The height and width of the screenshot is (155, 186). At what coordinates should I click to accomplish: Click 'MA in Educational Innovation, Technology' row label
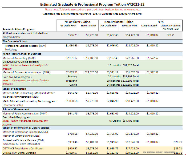(29, 103)
